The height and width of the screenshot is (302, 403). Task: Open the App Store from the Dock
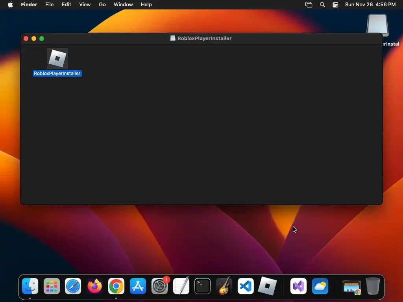[138, 286]
